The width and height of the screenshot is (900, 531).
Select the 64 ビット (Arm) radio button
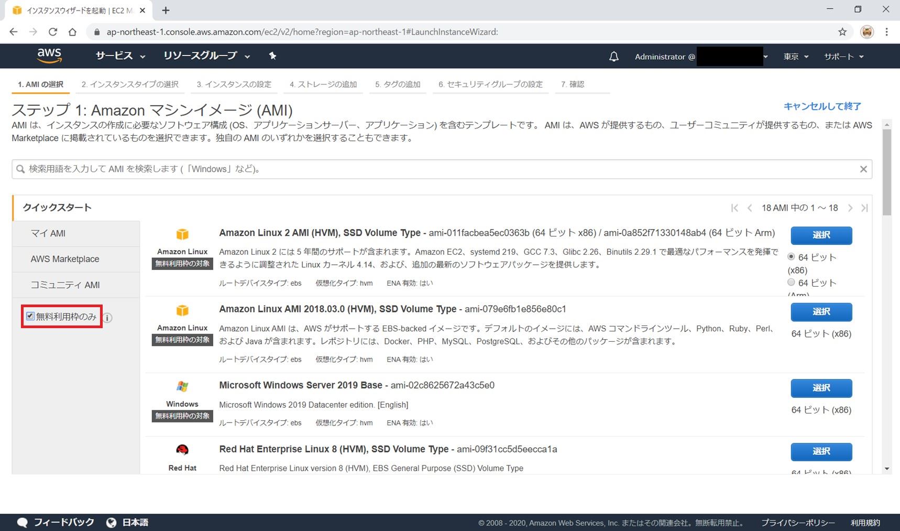[x=791, y=282]
